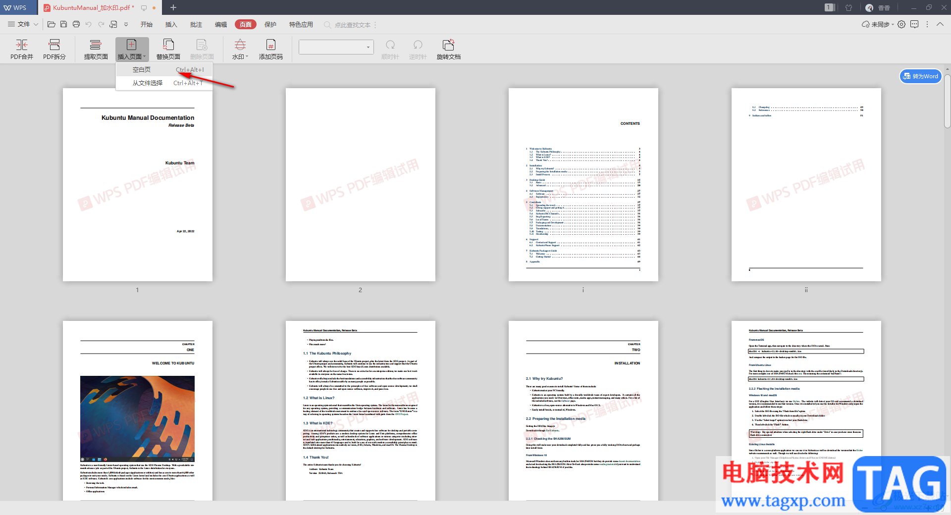Click the open folder icon
This screenshot has width=951, height=515.
point(51,24)
